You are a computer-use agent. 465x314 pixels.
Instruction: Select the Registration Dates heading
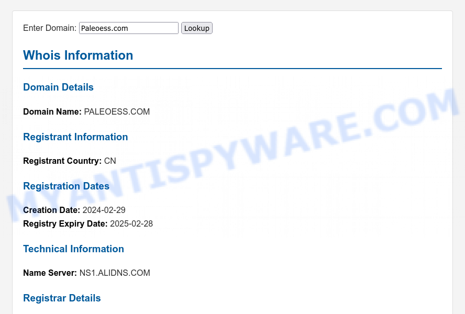(x=67, y=186)
